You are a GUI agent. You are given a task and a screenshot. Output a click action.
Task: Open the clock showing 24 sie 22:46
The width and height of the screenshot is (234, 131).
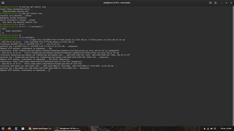[x=226, y=129]
